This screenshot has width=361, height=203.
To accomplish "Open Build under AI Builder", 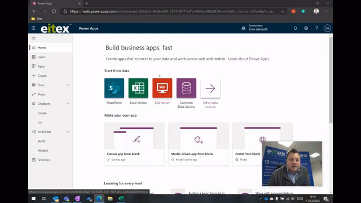I will click(41, 141).
